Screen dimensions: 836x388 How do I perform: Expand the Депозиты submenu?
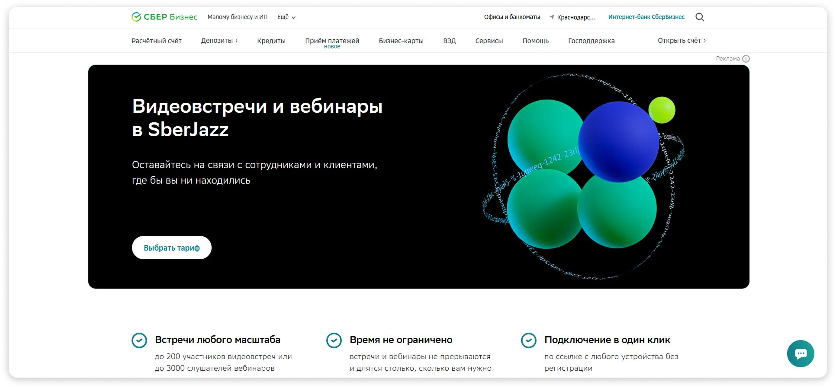(x=219, y=41)
